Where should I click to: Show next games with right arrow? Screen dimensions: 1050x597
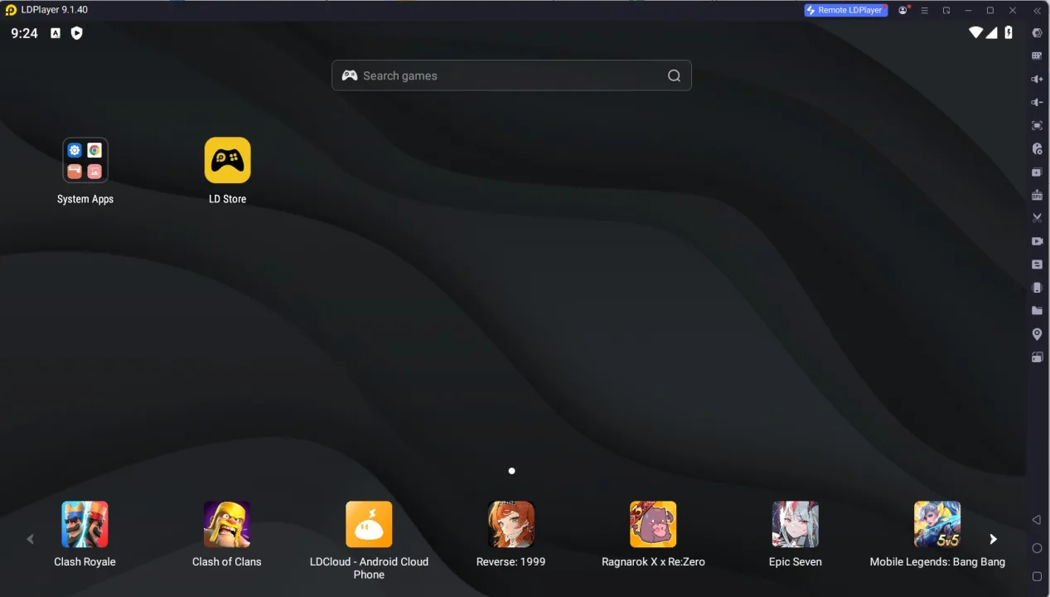(993, 539)
